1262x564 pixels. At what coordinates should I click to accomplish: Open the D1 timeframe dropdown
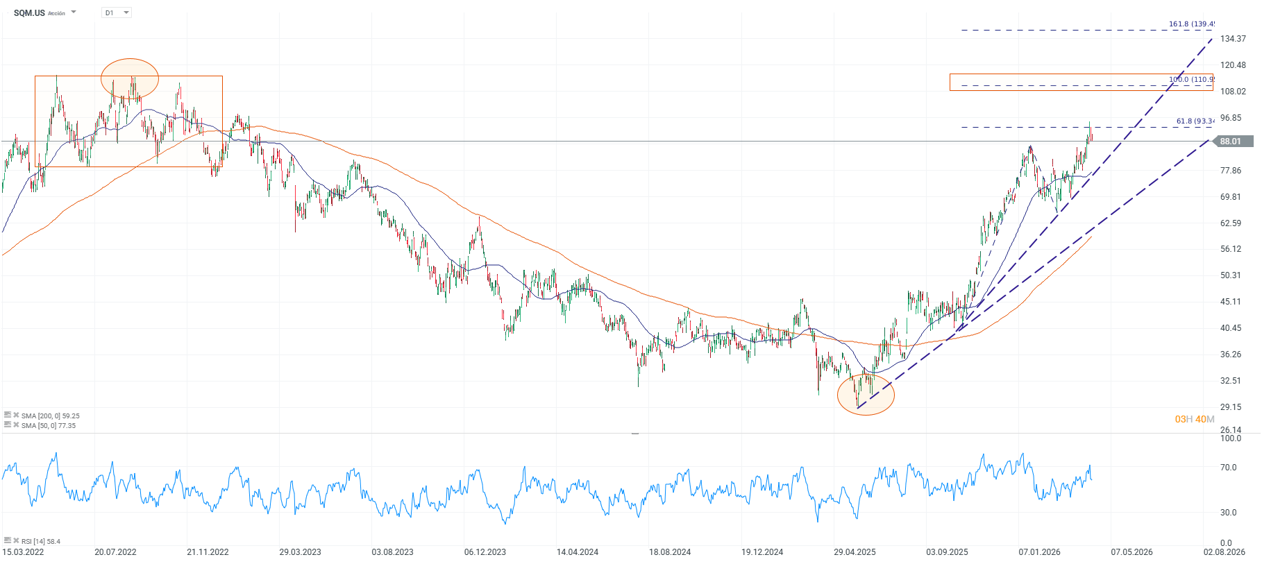click(117, 12)
